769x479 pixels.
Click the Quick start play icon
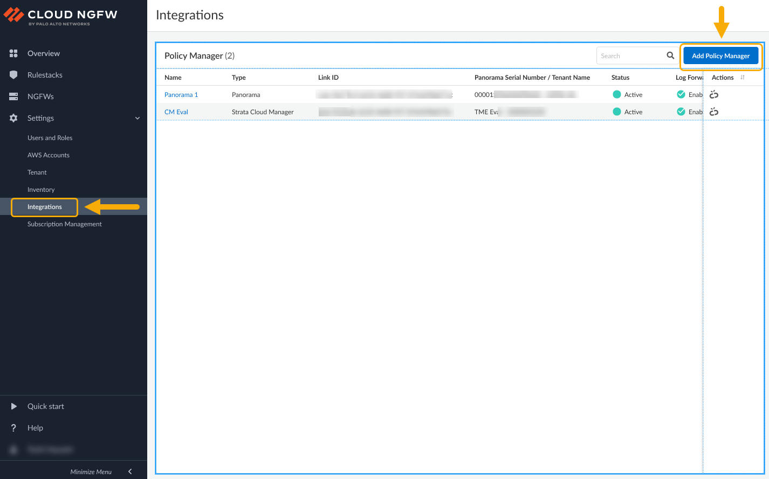click(13, 406)
